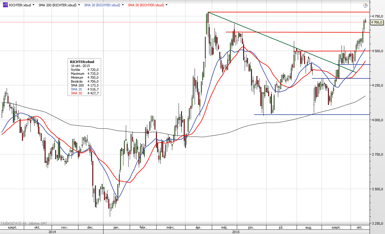
Task: Click the Minimum value 4 700,0
Action: pyautogui.click(x=93, y=77)
